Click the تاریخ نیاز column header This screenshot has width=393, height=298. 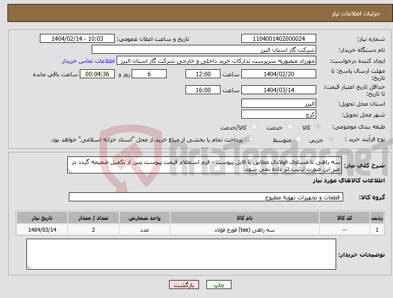42,218
